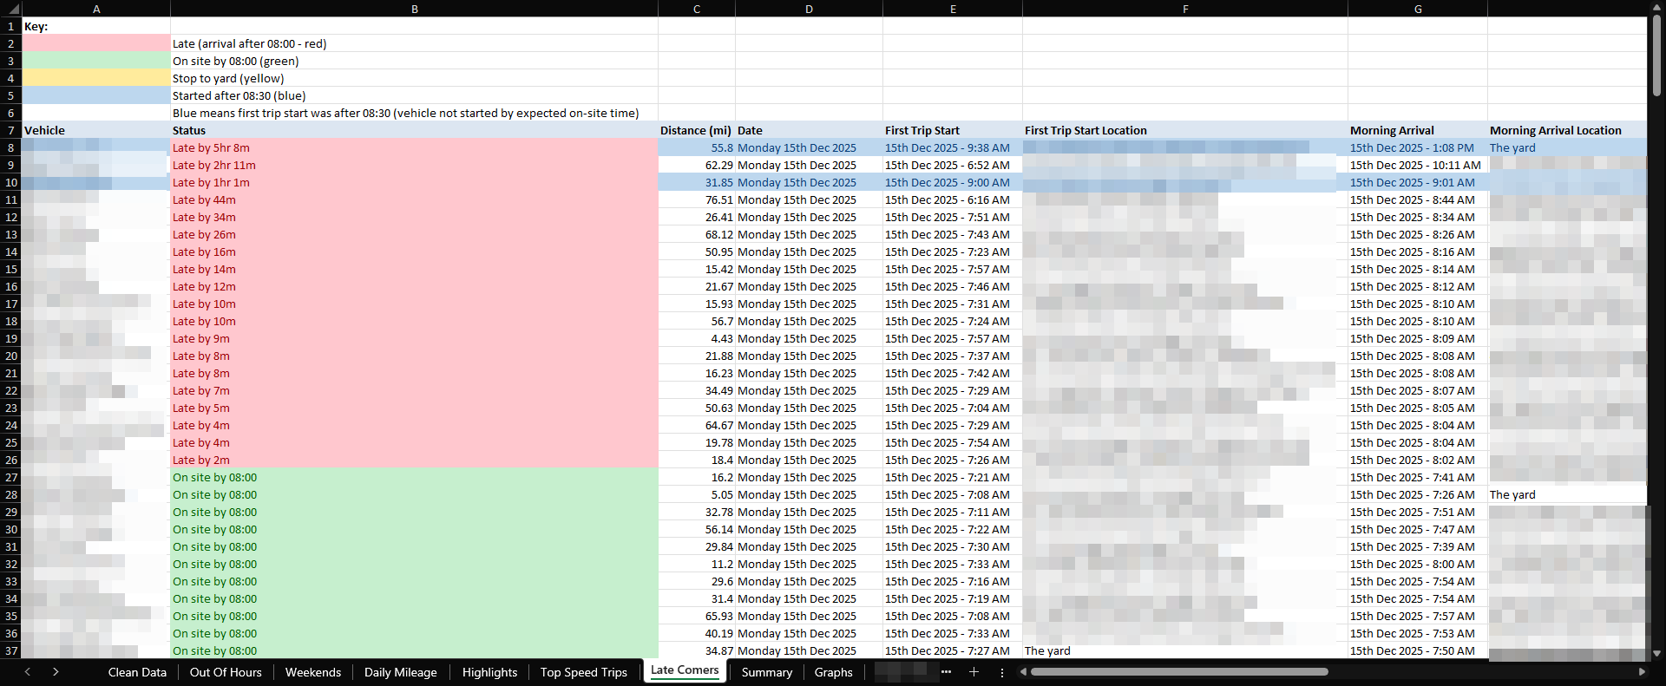Click '15th Dec 2025 - 6:16 AM' trip start
The height and width of the screenshot is (686, 1666).
[x=953, y=199]
